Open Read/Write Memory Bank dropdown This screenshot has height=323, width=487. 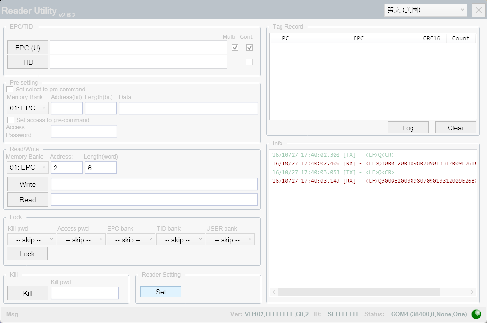(x=28, y=167)
